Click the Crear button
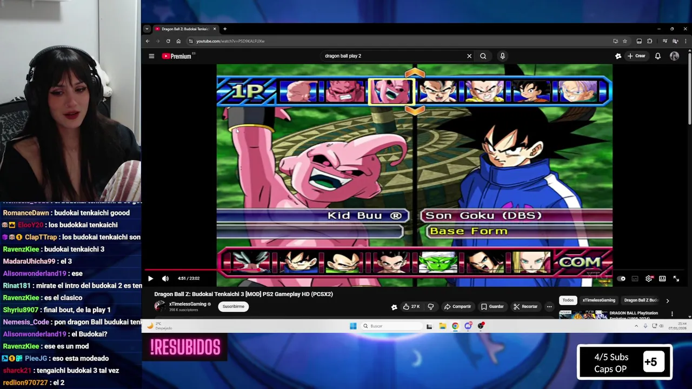Viewport: 692px width, 389px height. tap(636, 56)
